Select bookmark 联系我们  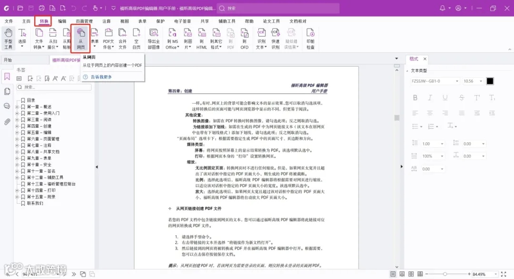pos(35,203)
